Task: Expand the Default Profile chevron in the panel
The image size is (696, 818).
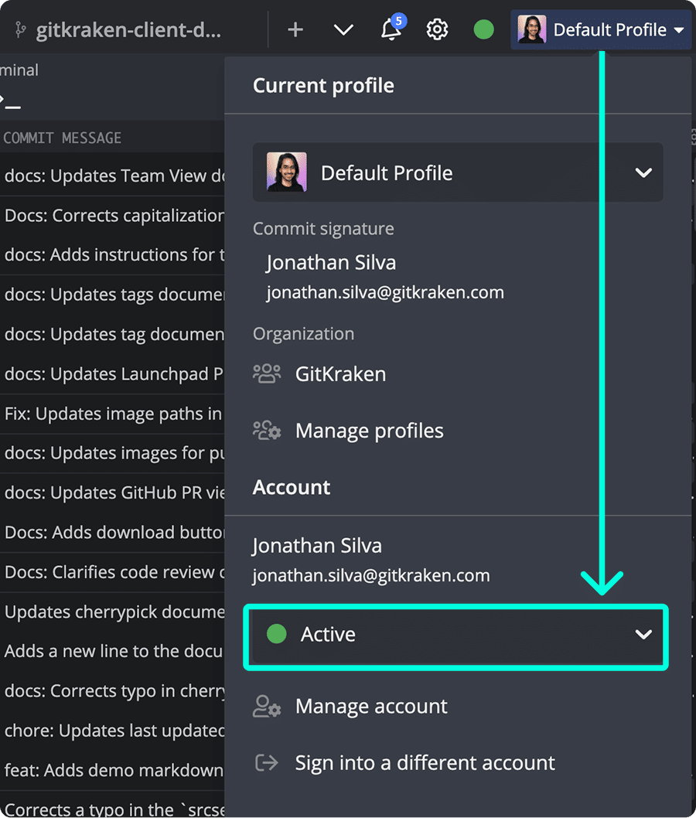Action: [x=643, y=172]
